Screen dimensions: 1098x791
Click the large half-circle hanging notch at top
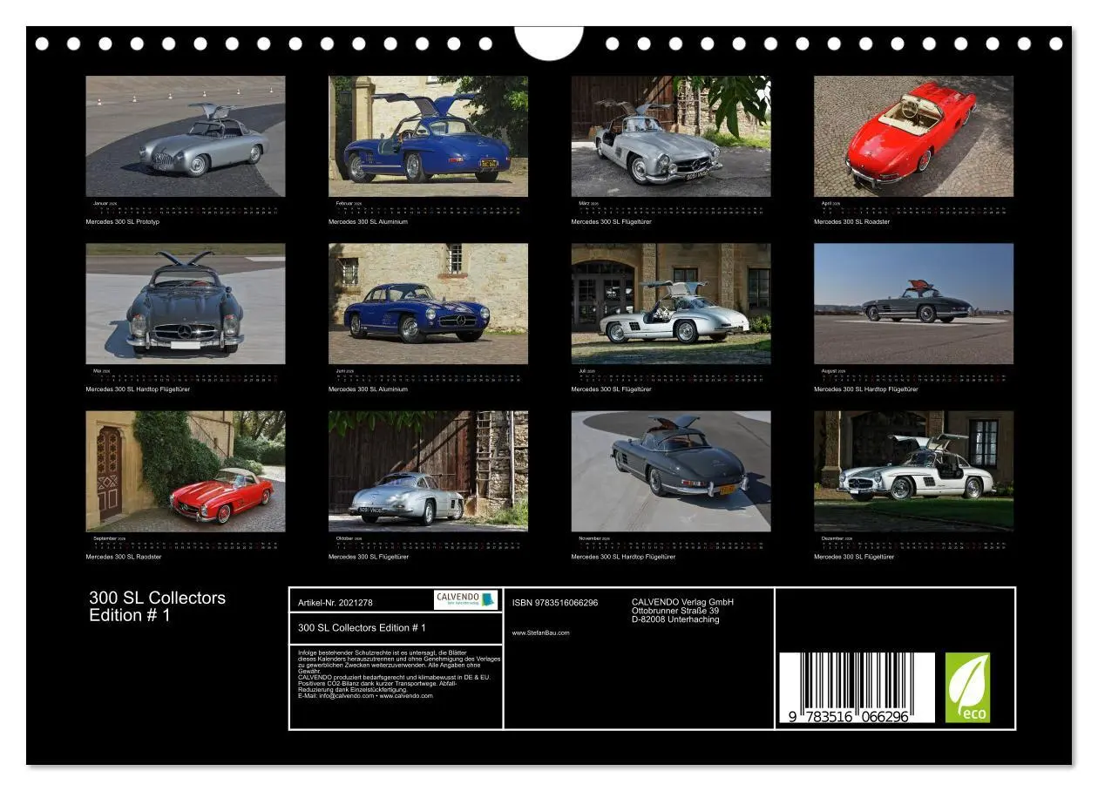tap(549, 43)
